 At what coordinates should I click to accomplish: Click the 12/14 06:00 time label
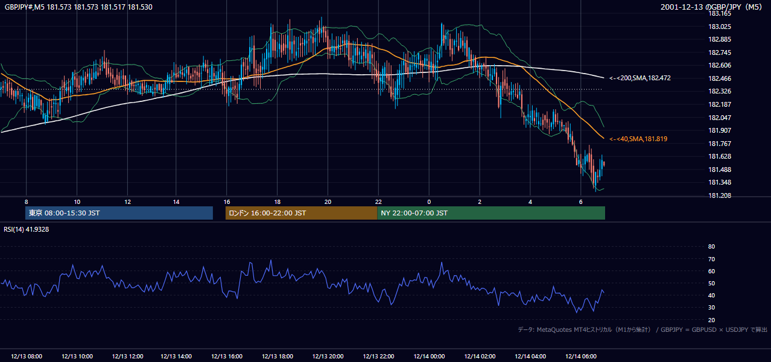click(580, 357)
